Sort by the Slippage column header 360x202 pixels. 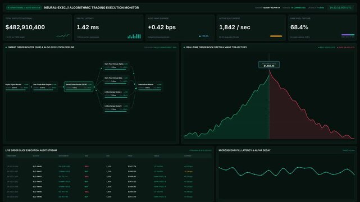tap(188, 156)
